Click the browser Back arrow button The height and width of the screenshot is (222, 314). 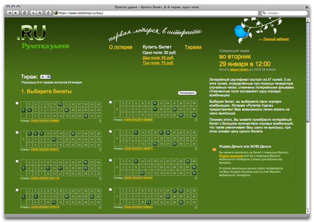(x=10, y=13)
